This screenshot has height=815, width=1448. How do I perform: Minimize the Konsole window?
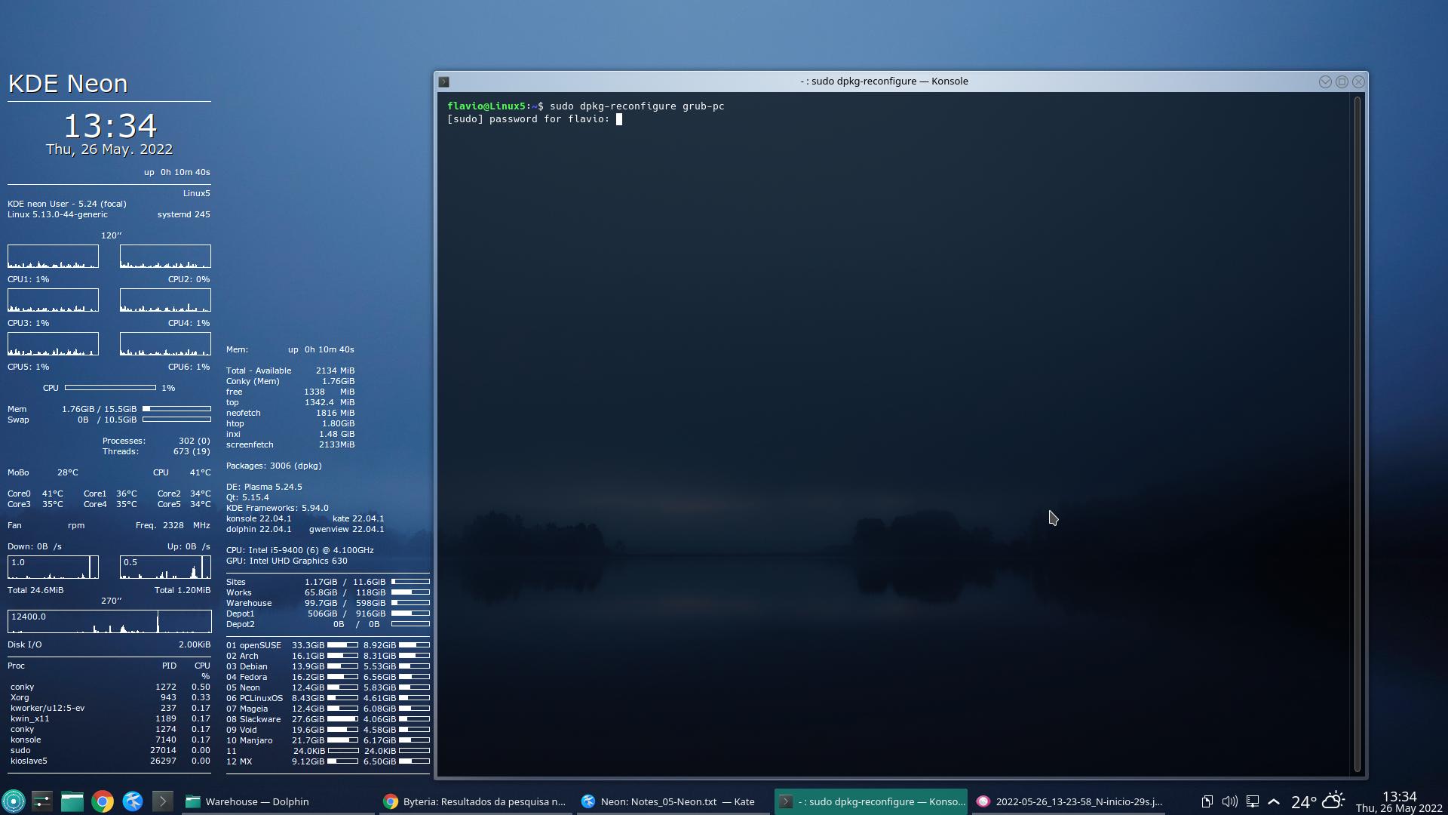(1325, 81)
